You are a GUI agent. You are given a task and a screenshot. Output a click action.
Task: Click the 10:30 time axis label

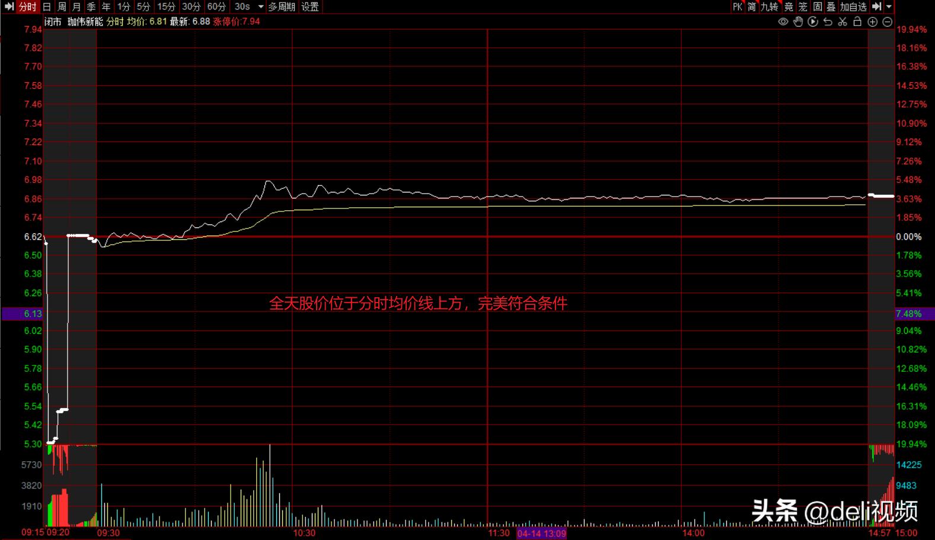click(304, 533)
